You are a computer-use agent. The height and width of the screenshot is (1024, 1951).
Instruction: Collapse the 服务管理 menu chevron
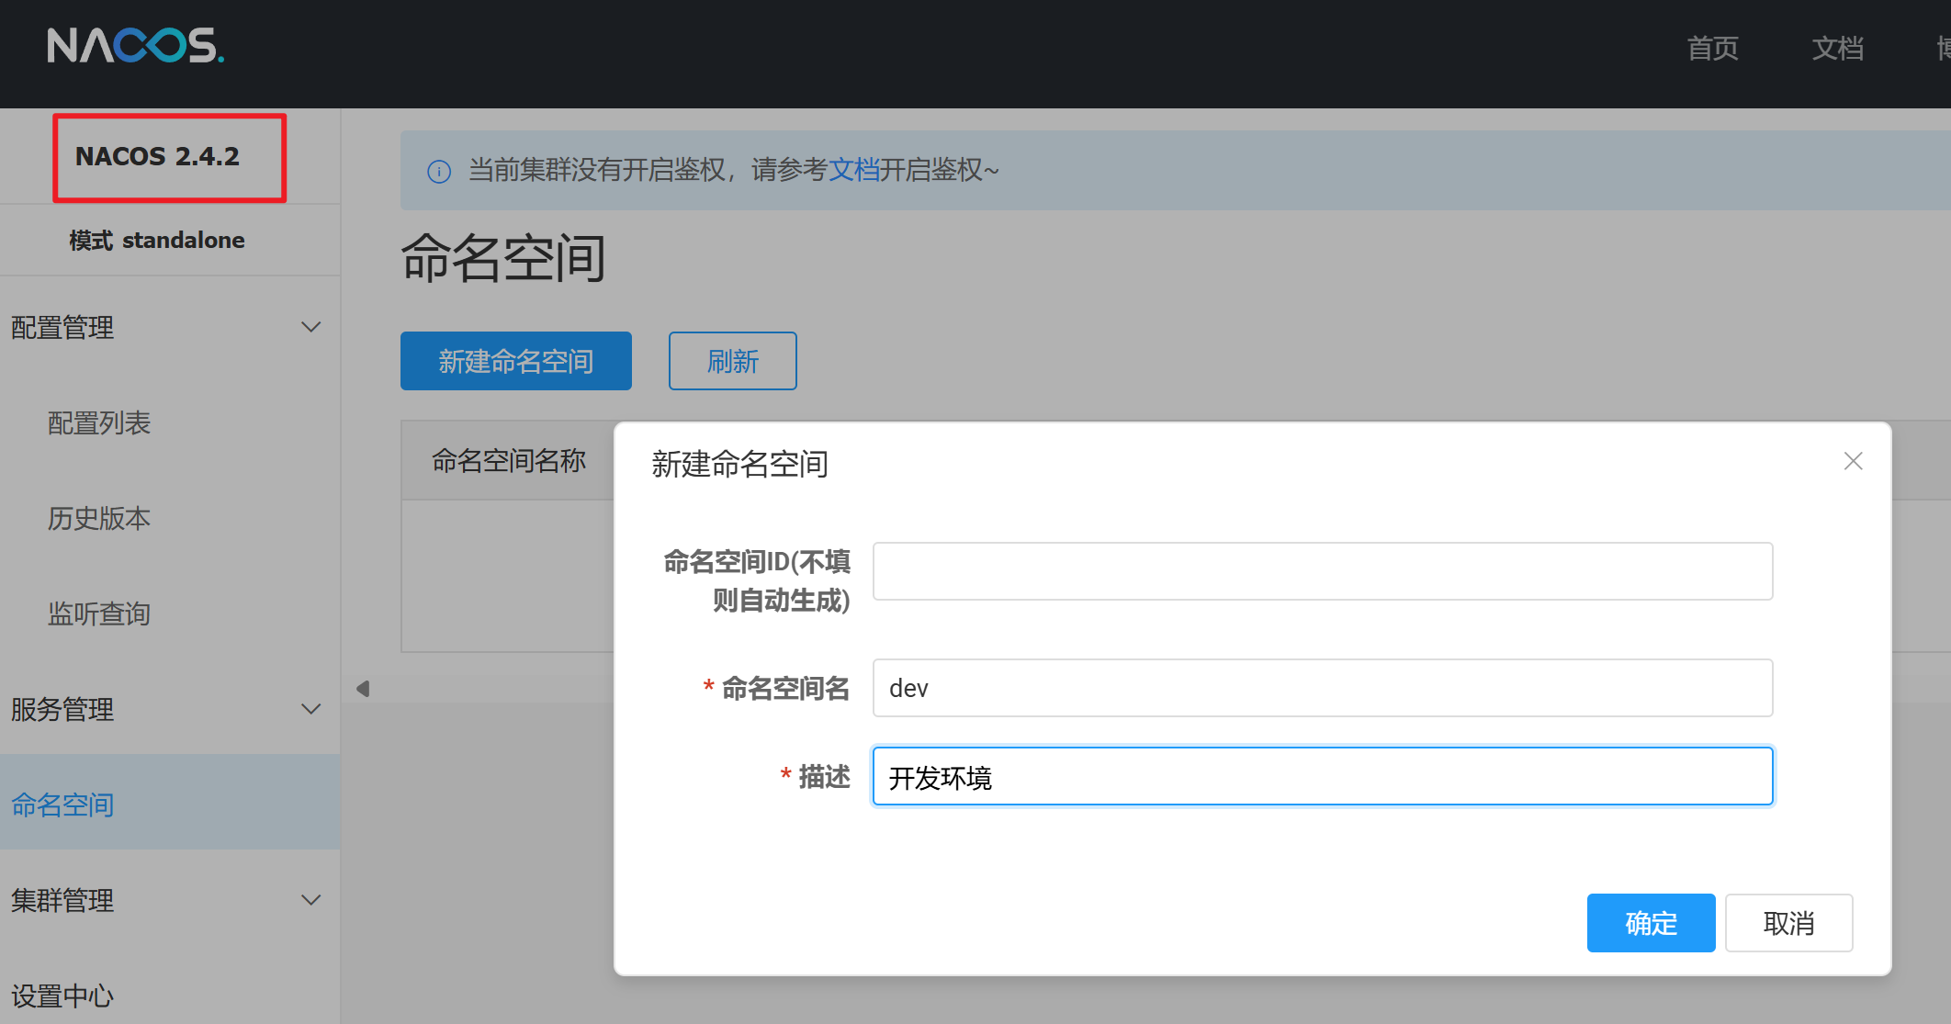[x=311, y=709]
